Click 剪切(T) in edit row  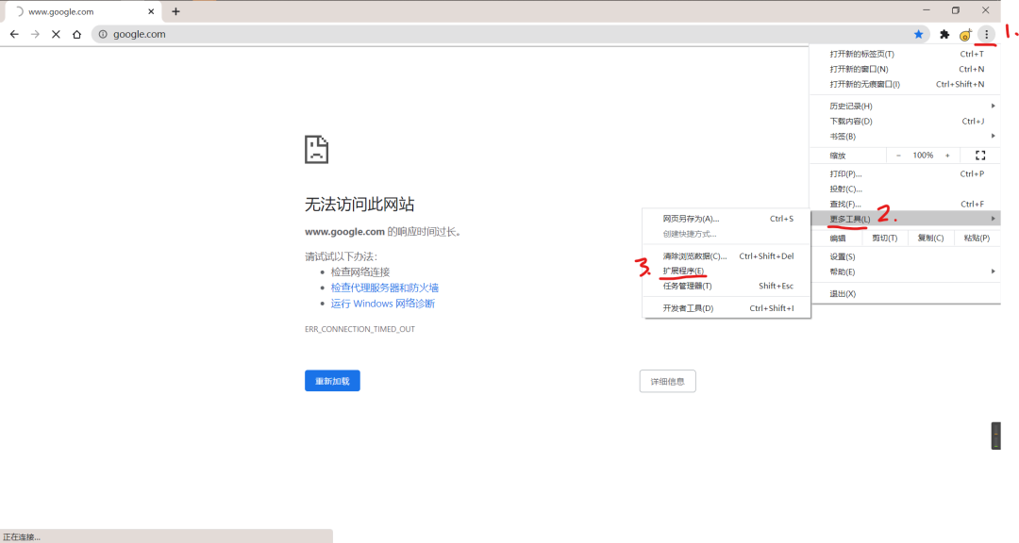(884, 239)
